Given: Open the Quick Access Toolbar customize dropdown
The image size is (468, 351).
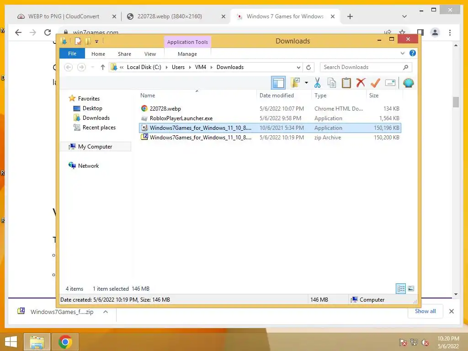Looking at the screenshot, I should tap(97, 42).
